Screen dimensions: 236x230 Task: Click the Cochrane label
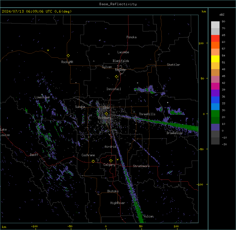[88, 155]
